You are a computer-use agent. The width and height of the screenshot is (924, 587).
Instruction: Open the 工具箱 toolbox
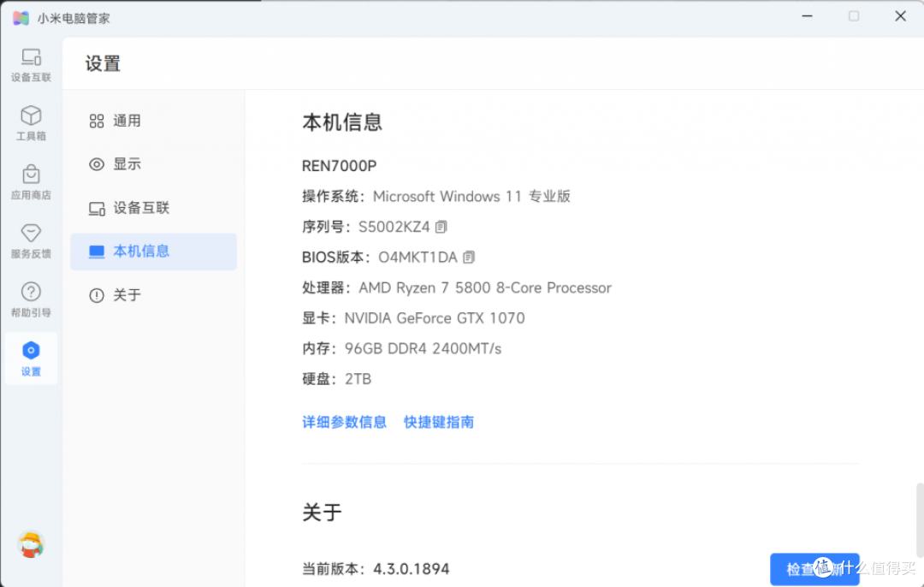point(32,123)
